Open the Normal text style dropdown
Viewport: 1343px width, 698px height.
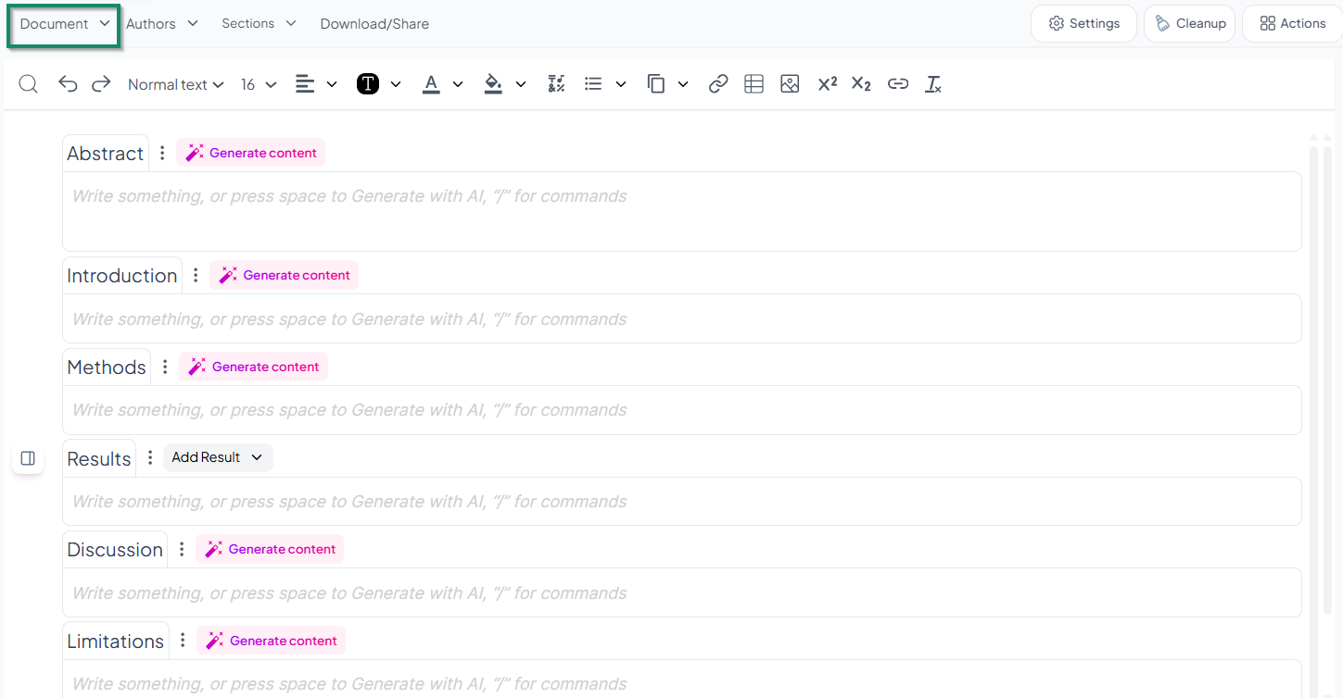[176, 84]
